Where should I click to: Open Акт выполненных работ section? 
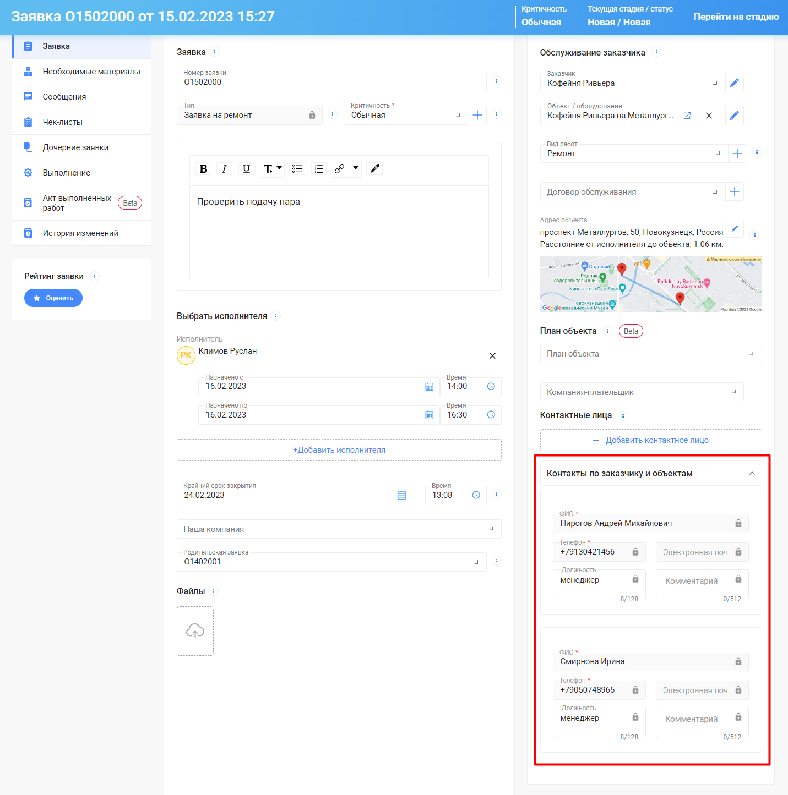tap(81, 203)
